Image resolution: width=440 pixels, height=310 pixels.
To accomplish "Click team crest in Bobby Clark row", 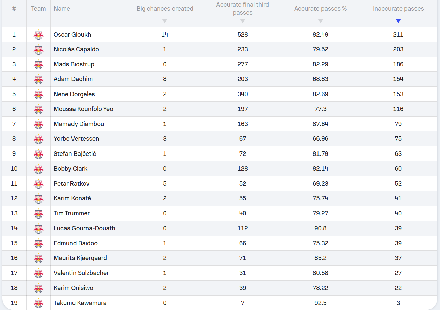I will 39,169.
